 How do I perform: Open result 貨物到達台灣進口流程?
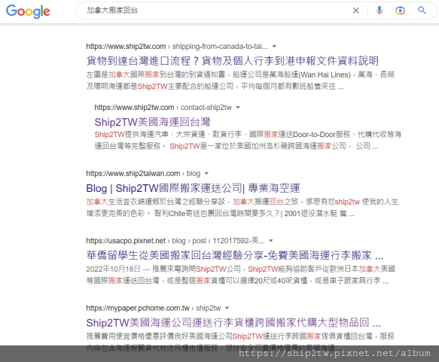(233, 61)
